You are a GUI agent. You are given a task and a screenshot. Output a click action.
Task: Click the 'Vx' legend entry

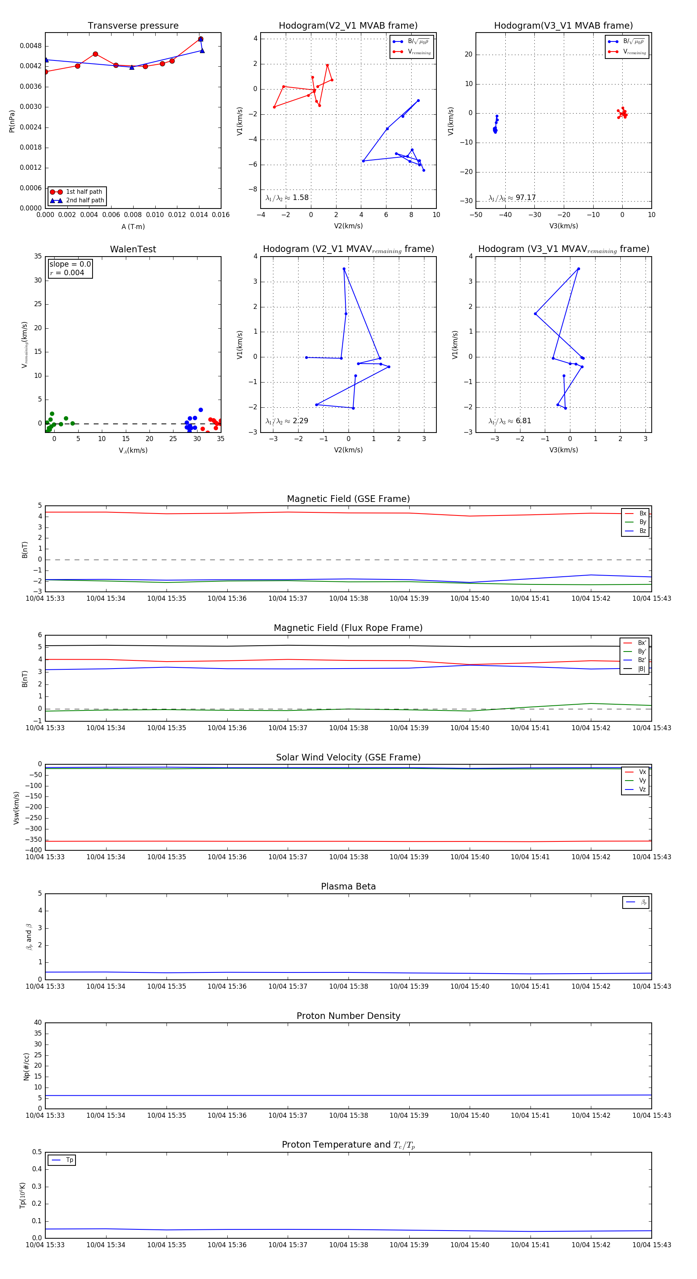point(635,772)
